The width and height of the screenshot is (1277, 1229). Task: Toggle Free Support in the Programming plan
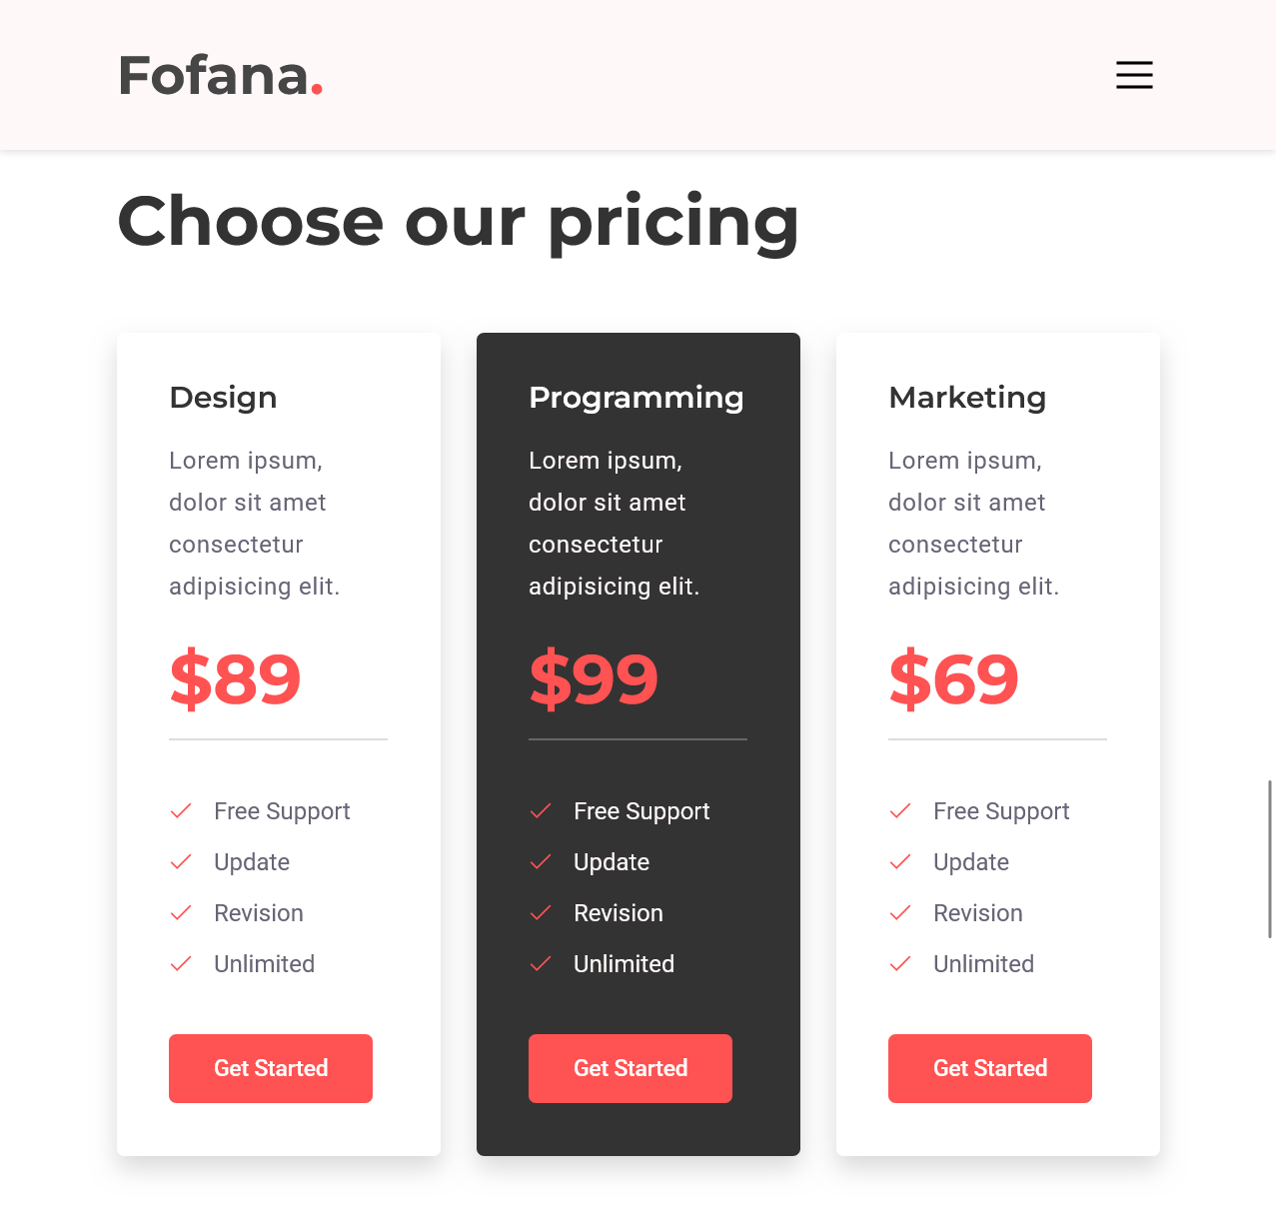pyautogui.click(x=541, y=811)
